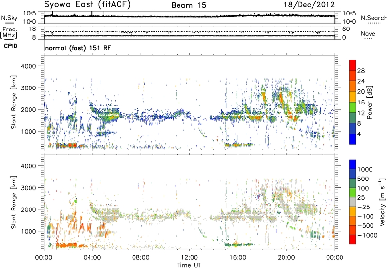Click the '20:00' time tick label
The width and height of the screenshot is (387, 268).
[x=286, y=258]
